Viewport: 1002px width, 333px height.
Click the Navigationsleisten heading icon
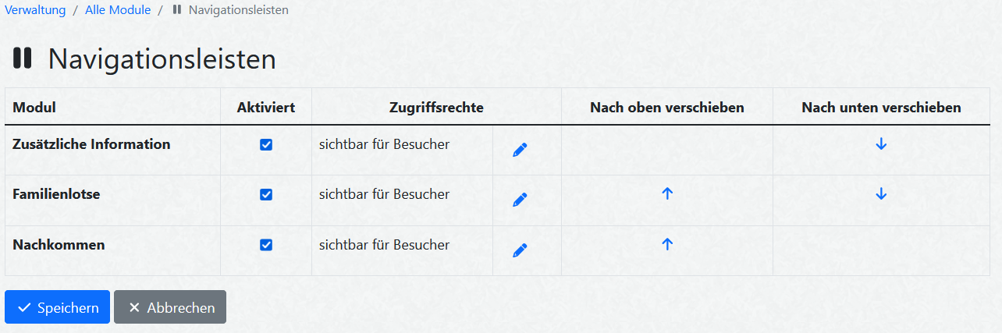click(x=23, y=58)
